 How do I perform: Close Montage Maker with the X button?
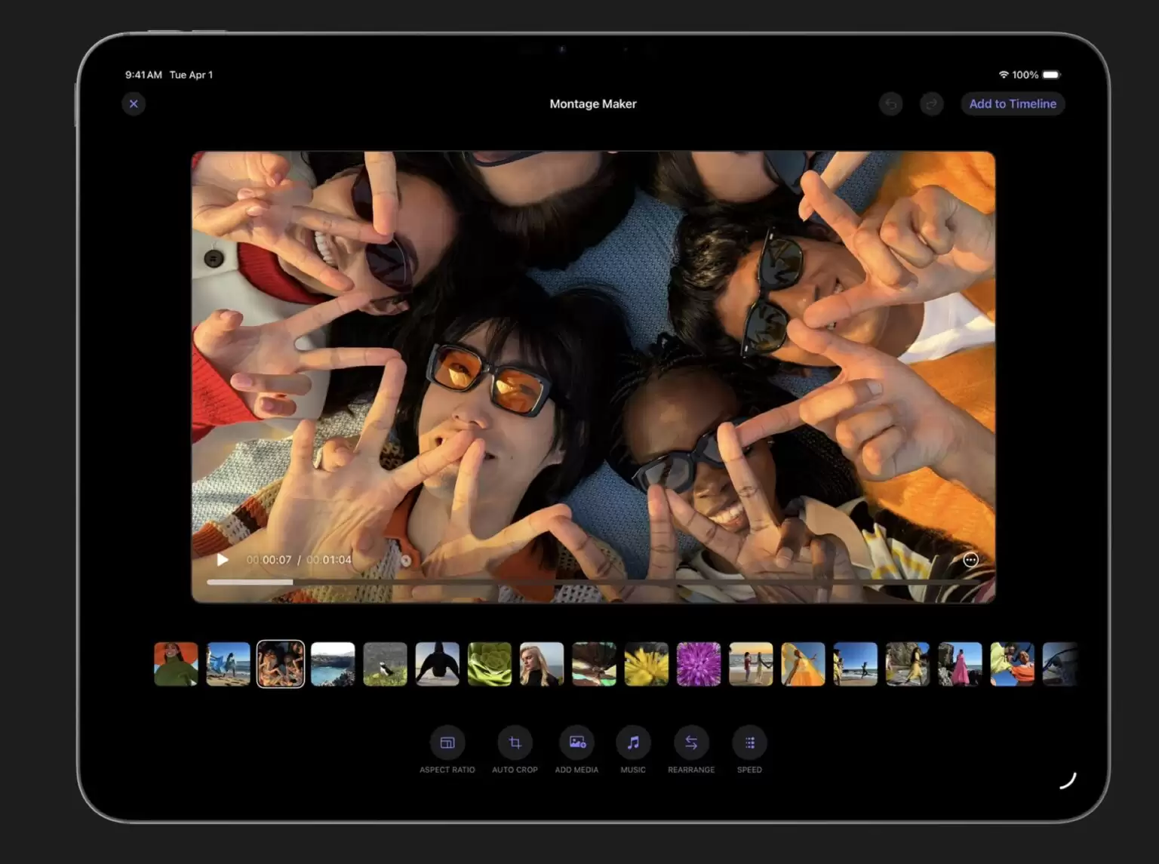point(134,103)
